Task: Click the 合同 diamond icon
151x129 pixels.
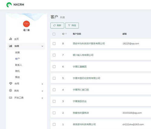Action: pyautogui.click(x=11, y=83)
